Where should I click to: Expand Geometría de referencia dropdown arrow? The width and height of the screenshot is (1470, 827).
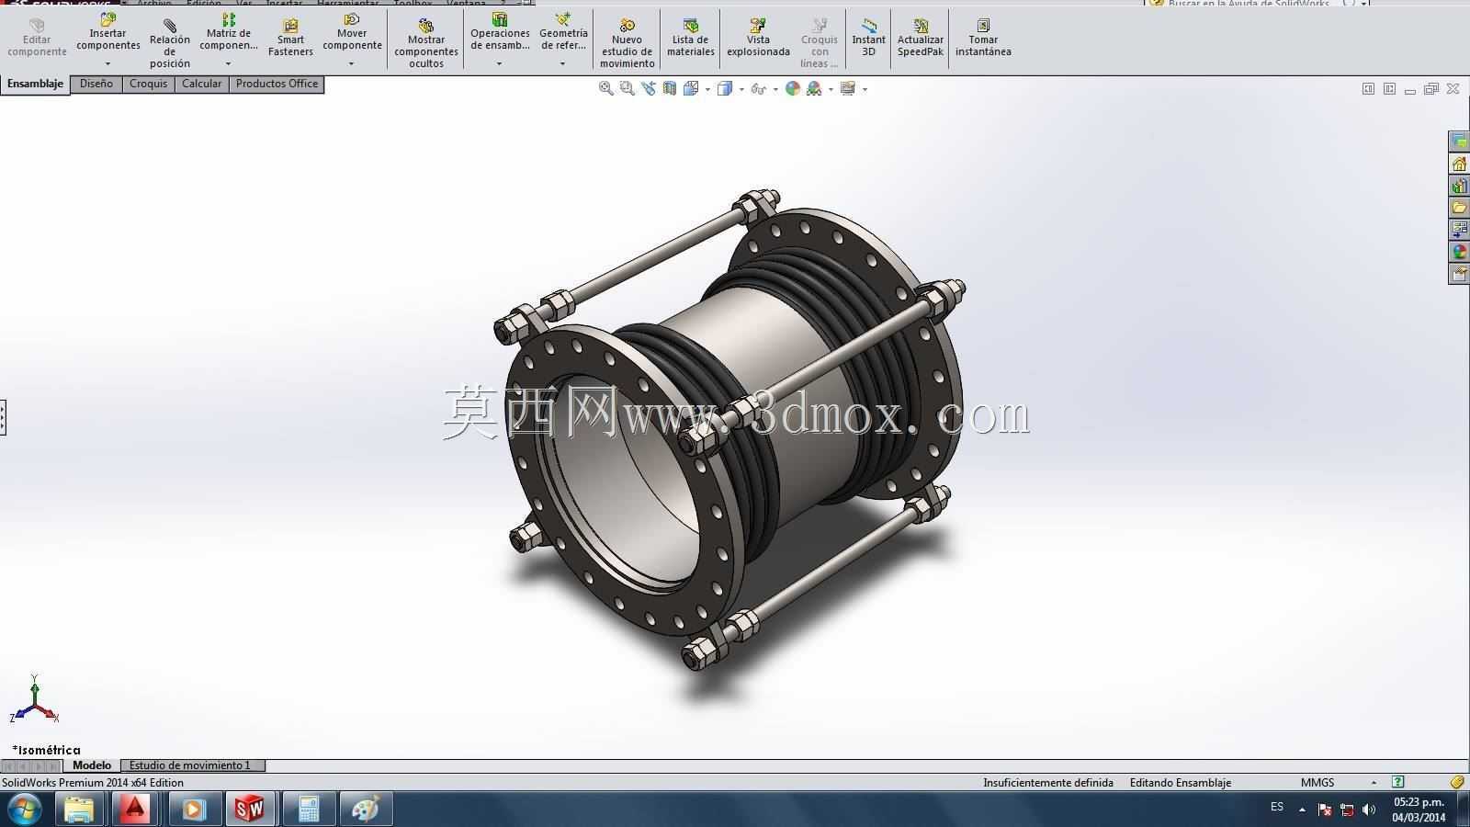[x=563, y=63]
